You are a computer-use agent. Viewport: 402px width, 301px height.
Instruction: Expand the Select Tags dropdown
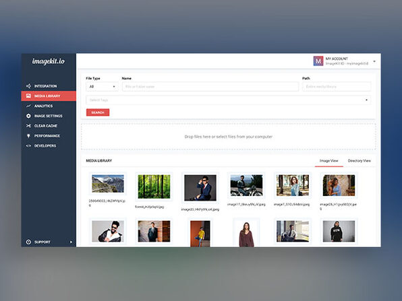229,100
